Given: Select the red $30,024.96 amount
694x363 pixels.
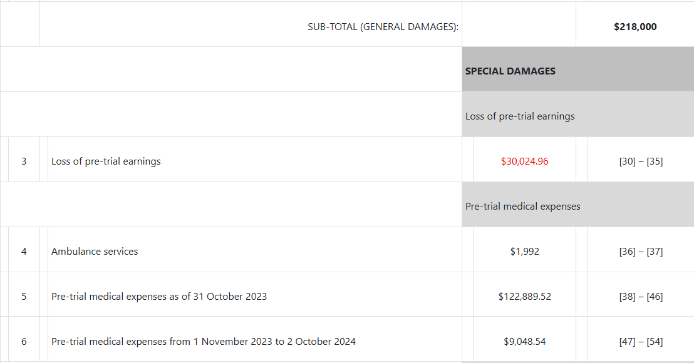Looking at the screenshot, I should click(524, 161).
